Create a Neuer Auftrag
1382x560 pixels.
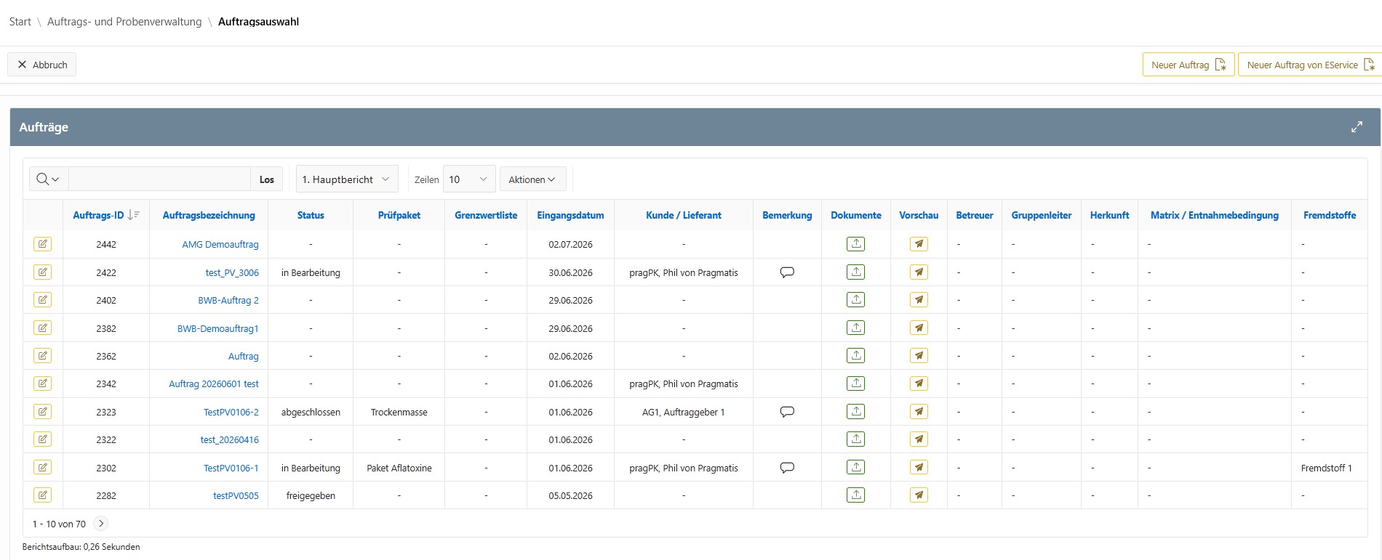[x=1189, y=65]
